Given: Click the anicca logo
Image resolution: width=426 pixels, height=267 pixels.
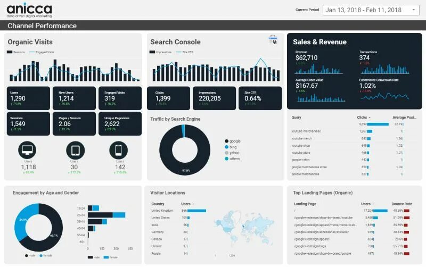Looking at the screenshot, I should click(29, 10).
